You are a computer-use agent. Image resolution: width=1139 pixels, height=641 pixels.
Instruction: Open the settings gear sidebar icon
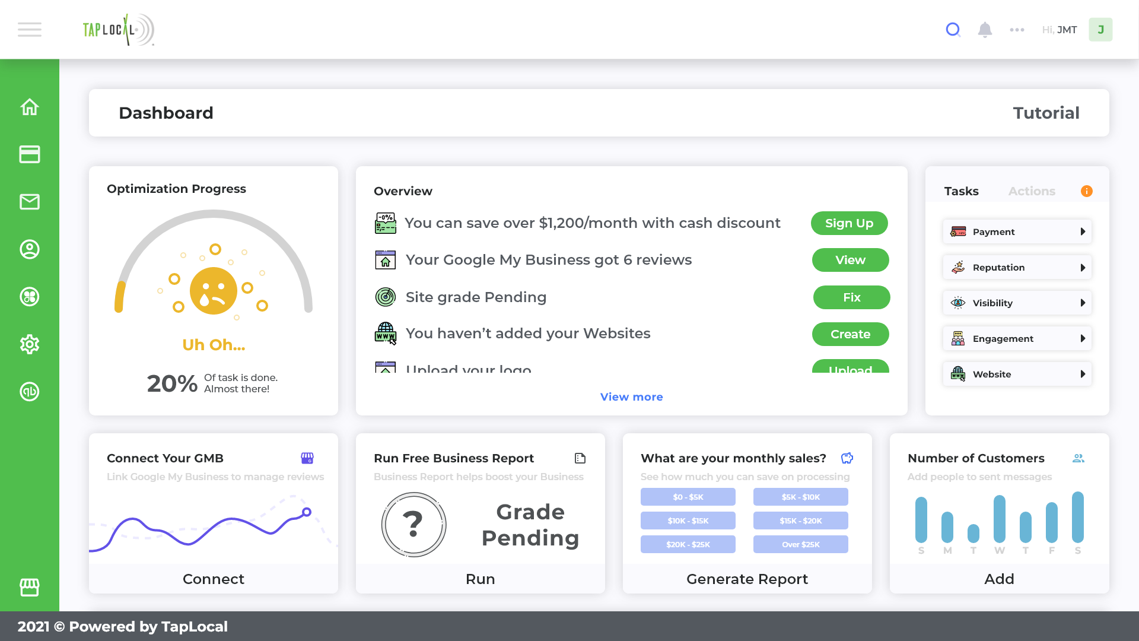point(30,344)
